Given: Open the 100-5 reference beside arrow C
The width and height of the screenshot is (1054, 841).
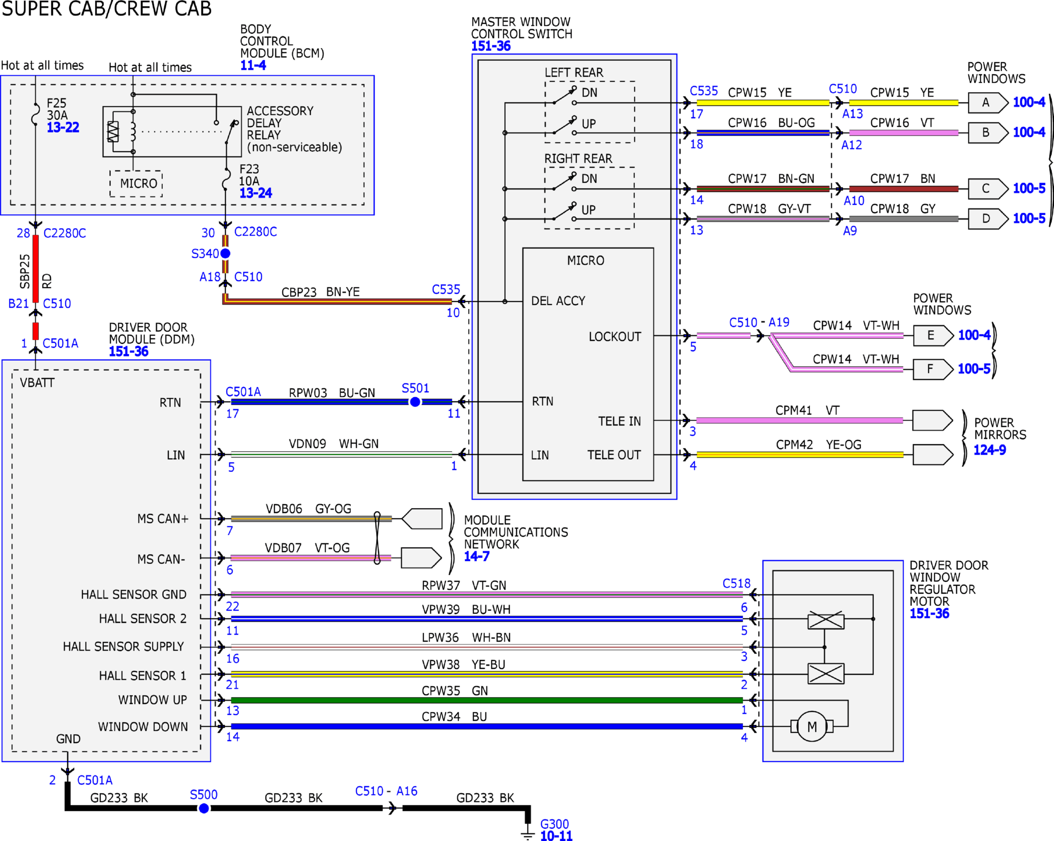Looking at the screenshot, I should point(1029,188).
